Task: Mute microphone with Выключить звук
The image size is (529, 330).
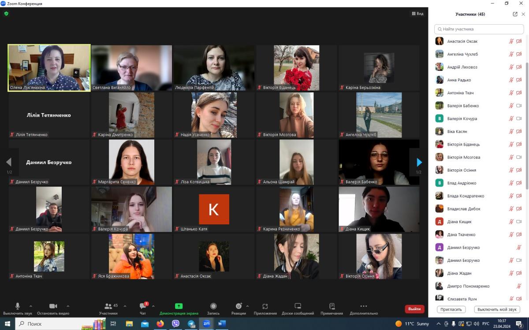Action: [x=18, y=306]
